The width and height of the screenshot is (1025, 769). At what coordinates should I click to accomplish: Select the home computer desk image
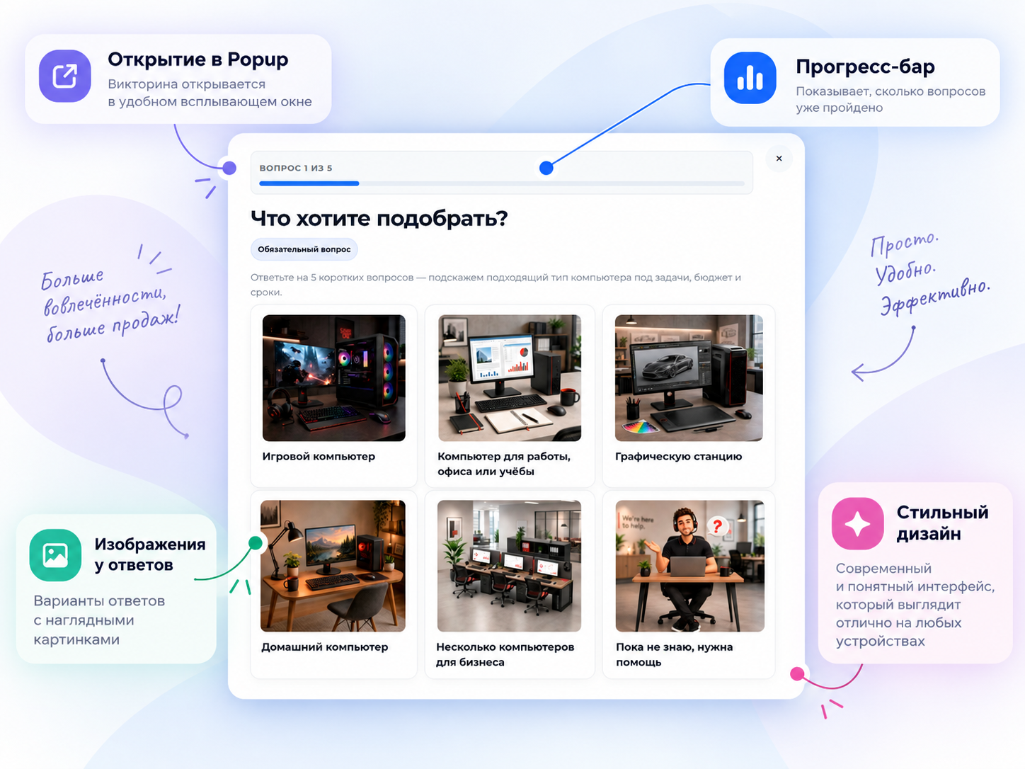(333, 566)
